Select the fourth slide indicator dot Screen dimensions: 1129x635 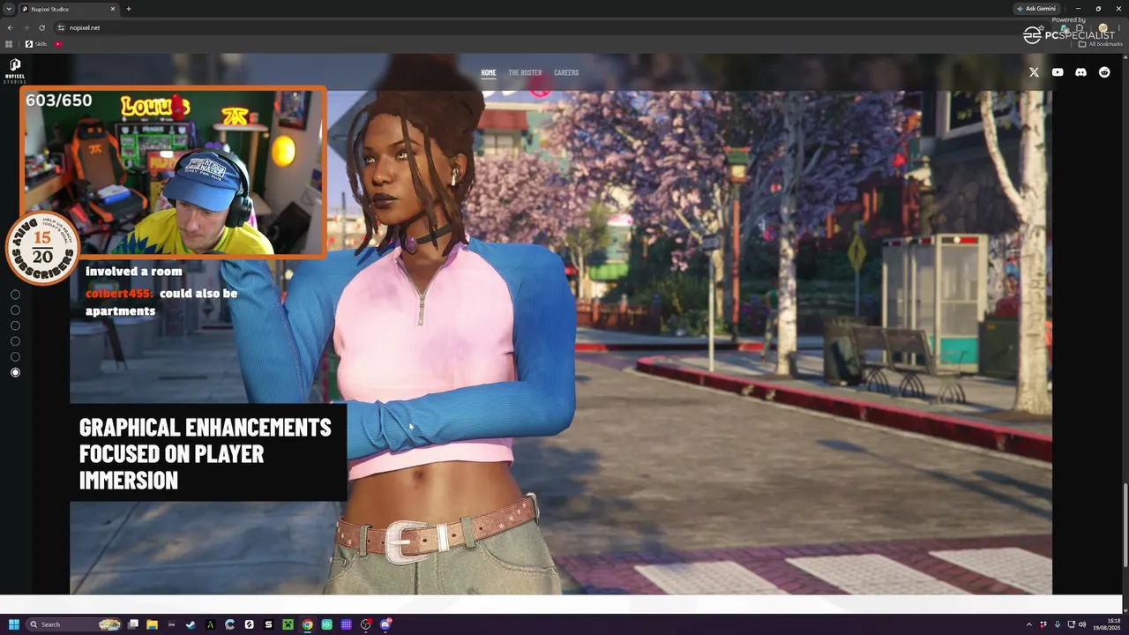point(15,341)
